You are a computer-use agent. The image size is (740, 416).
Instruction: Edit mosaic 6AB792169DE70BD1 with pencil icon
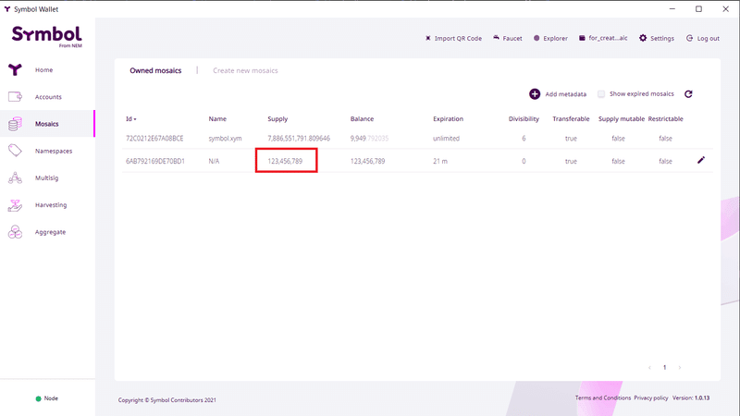click(x=701, y=160)
